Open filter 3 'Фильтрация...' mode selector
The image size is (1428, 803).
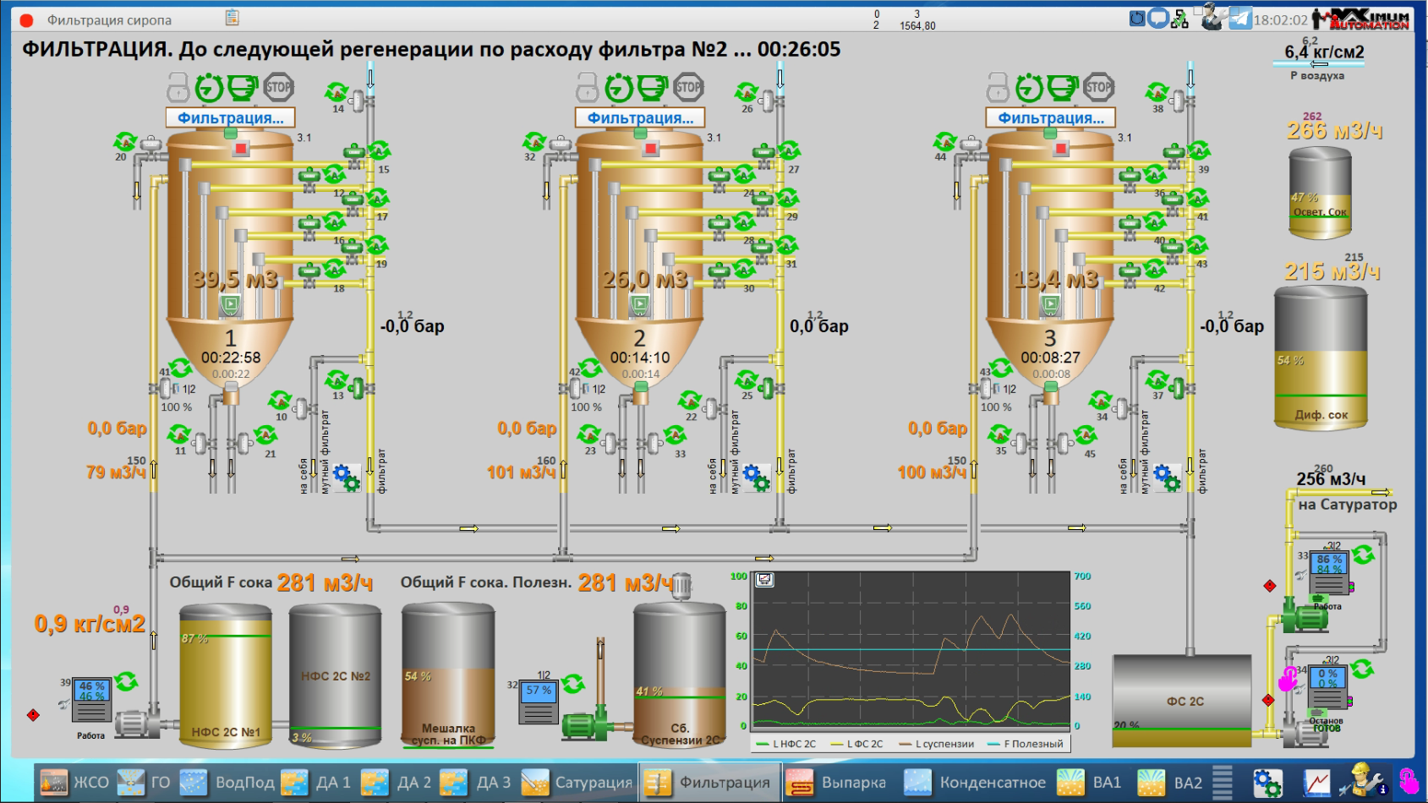tap(1050, 118)
